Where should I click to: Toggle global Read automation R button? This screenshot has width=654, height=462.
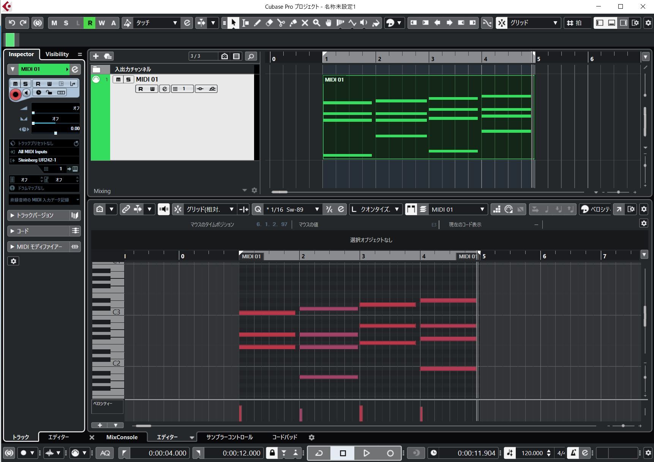tap(90, 23)
